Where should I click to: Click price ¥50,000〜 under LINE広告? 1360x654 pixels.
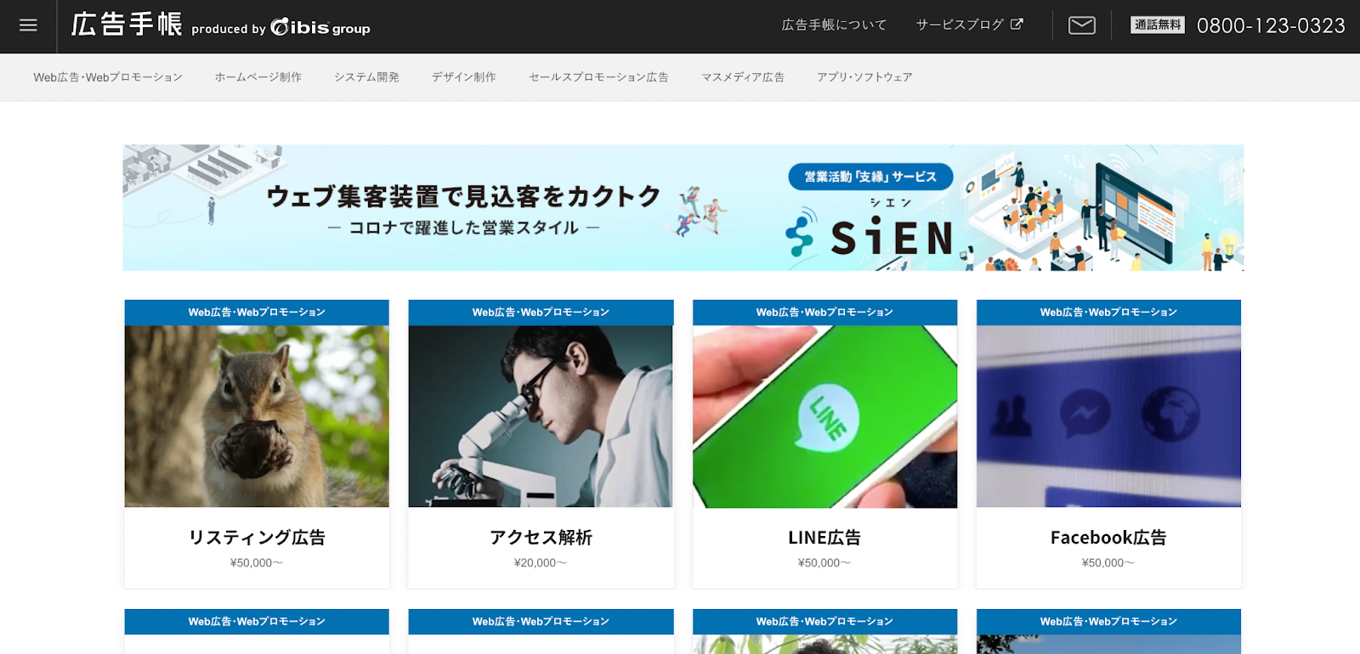[x=824, y=563]
